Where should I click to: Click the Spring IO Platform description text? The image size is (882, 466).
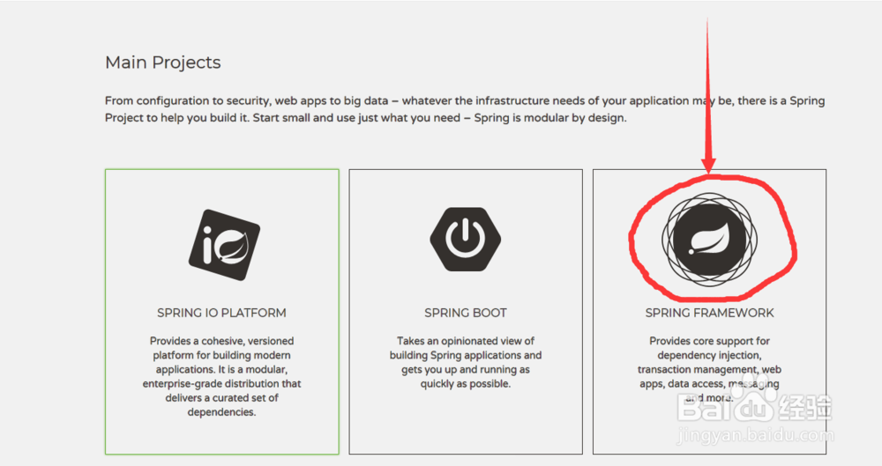click(221, 376)
